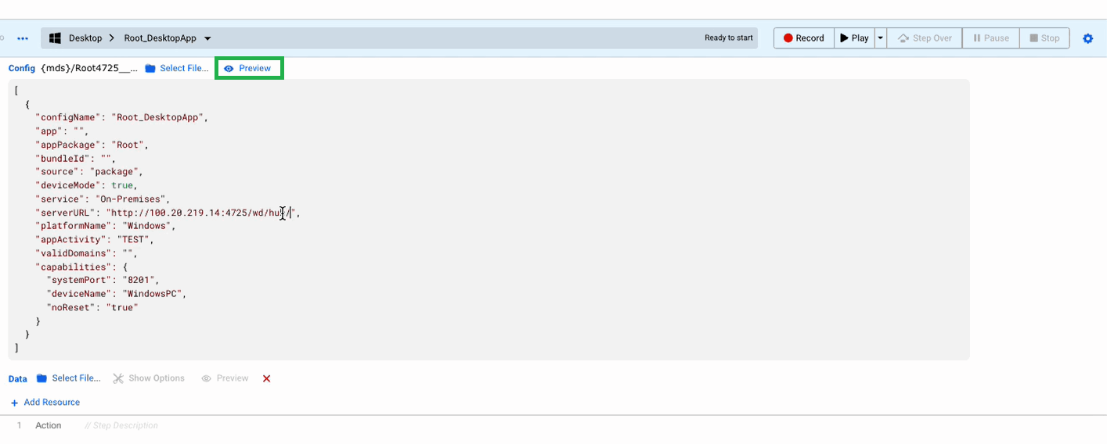Open settings via the blue gear icon
Viewport: 1107px width, 444px height.
click(1087, 38)
